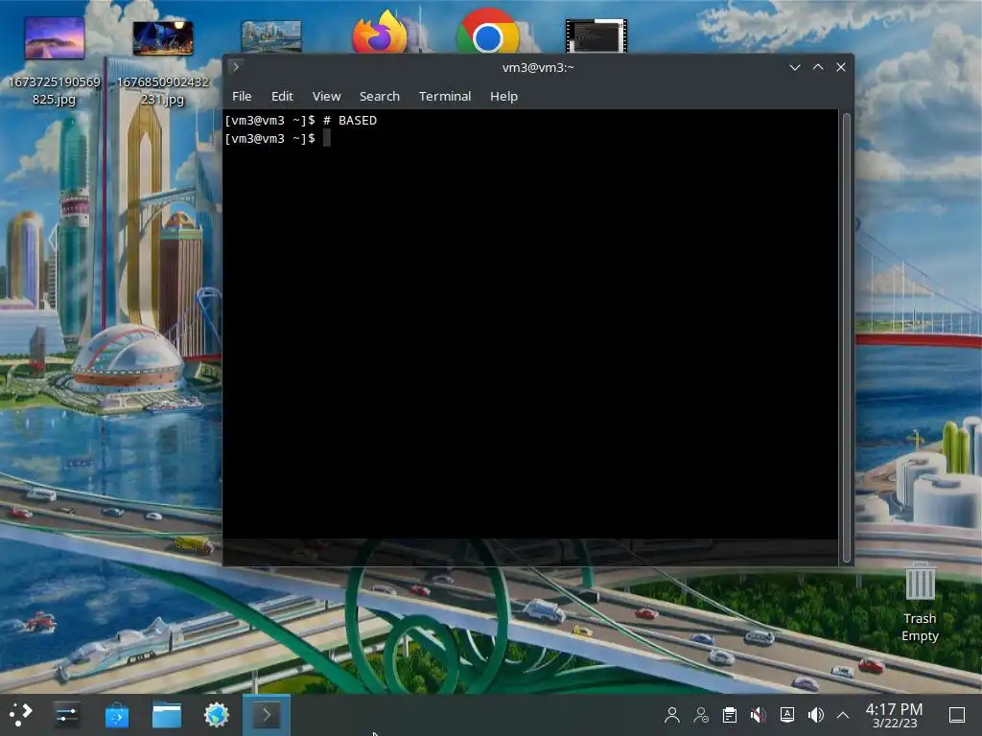Maximize the terminal window

[818, 67]
